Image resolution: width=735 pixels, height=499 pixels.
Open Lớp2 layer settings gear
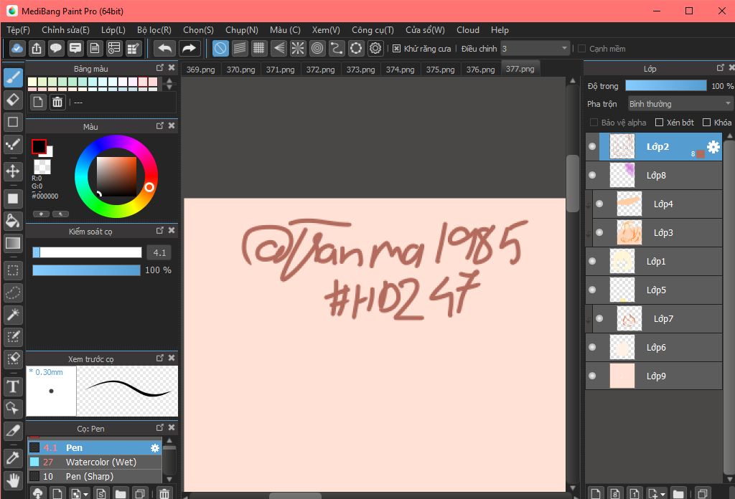[713, 147]
